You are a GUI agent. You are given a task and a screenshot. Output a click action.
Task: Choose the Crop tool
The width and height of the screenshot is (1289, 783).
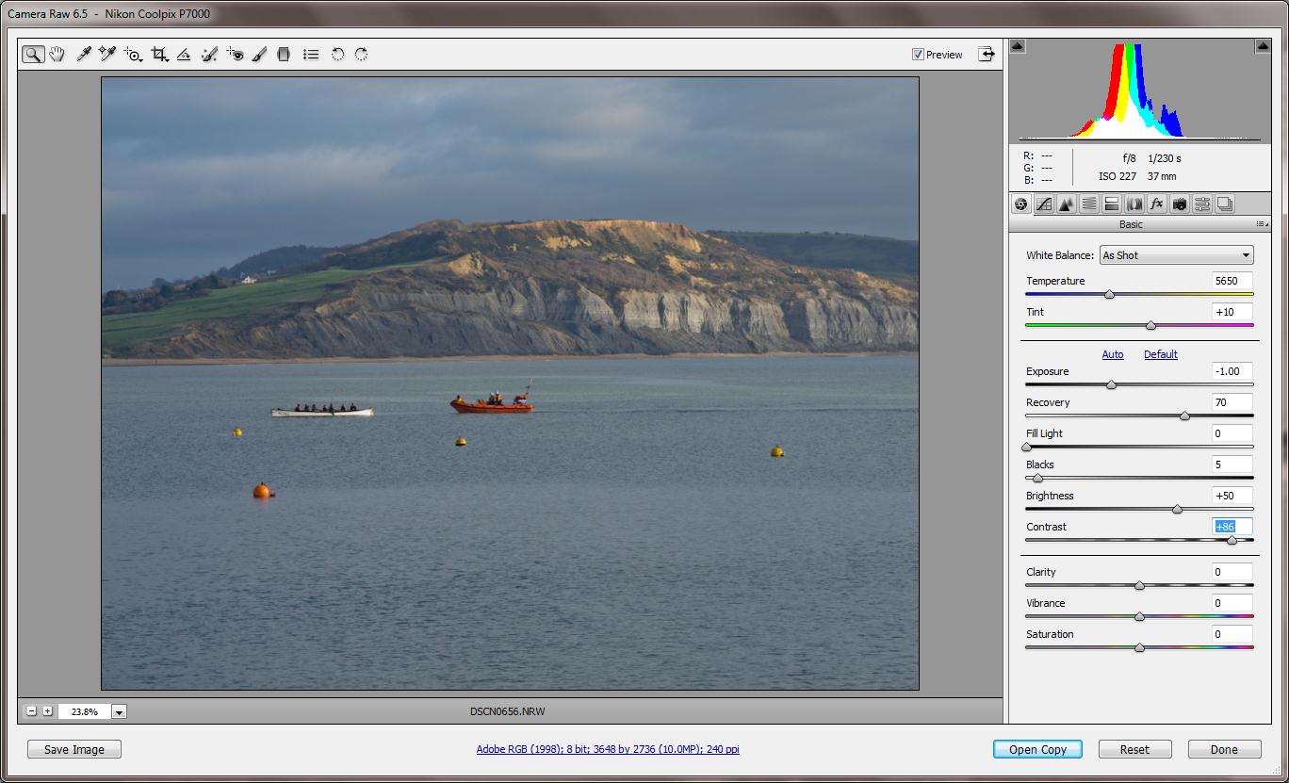pyautogui.click(x=159, y=55)
